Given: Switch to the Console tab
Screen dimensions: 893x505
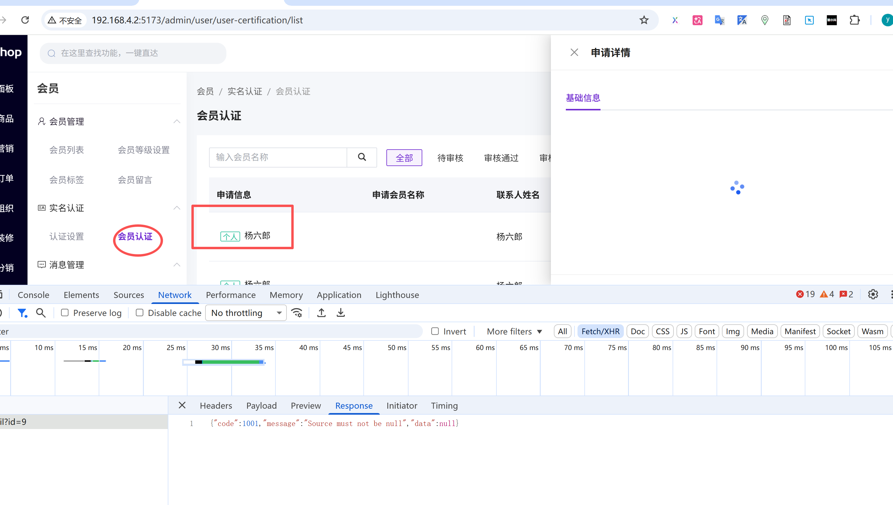Looking at the screenshot, I should tap(33, 295).
